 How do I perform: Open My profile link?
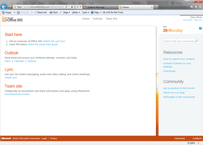tap(187, 20)
